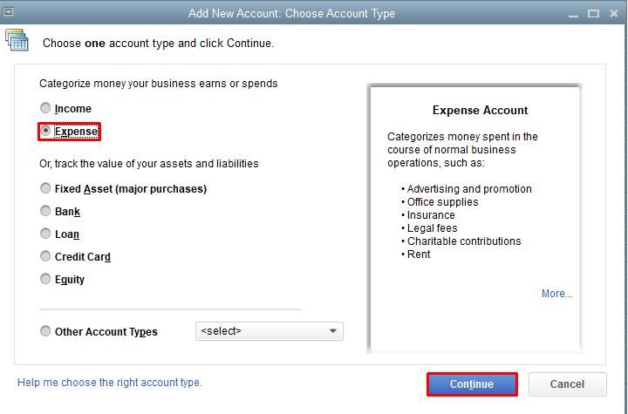Click the dropdown arrow beside select
Viewport: 628px width, 414px height.
click(x=333, y=331)
